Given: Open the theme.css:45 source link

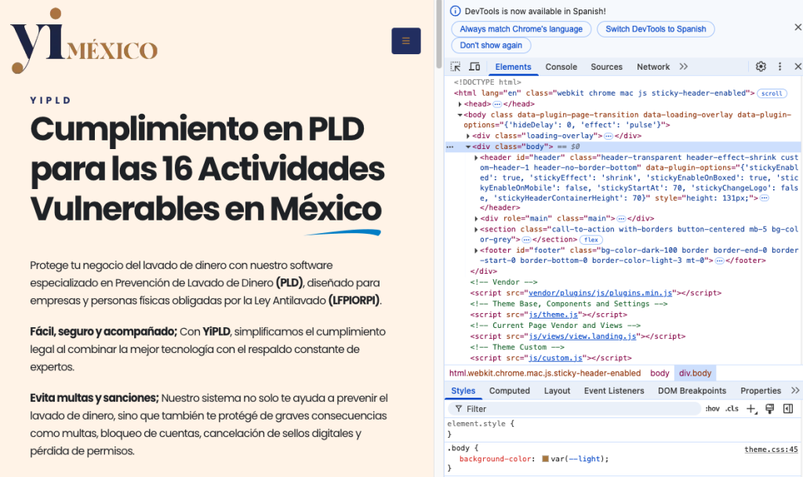Looking at the screenshot, I should [772, 449].
